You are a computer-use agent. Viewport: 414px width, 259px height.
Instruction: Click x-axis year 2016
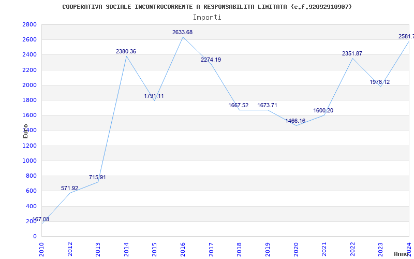coord(183,249)
